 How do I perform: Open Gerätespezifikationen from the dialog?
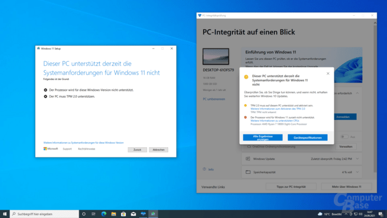pos(308,137)
